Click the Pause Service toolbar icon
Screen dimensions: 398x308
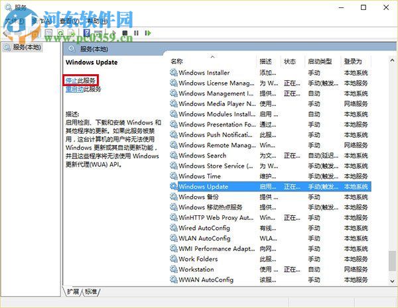136,33
